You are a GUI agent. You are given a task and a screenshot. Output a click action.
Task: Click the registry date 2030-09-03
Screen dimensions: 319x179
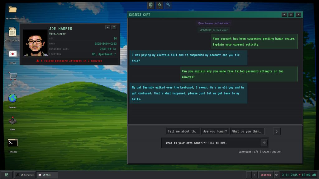click(x=108, y=49)
